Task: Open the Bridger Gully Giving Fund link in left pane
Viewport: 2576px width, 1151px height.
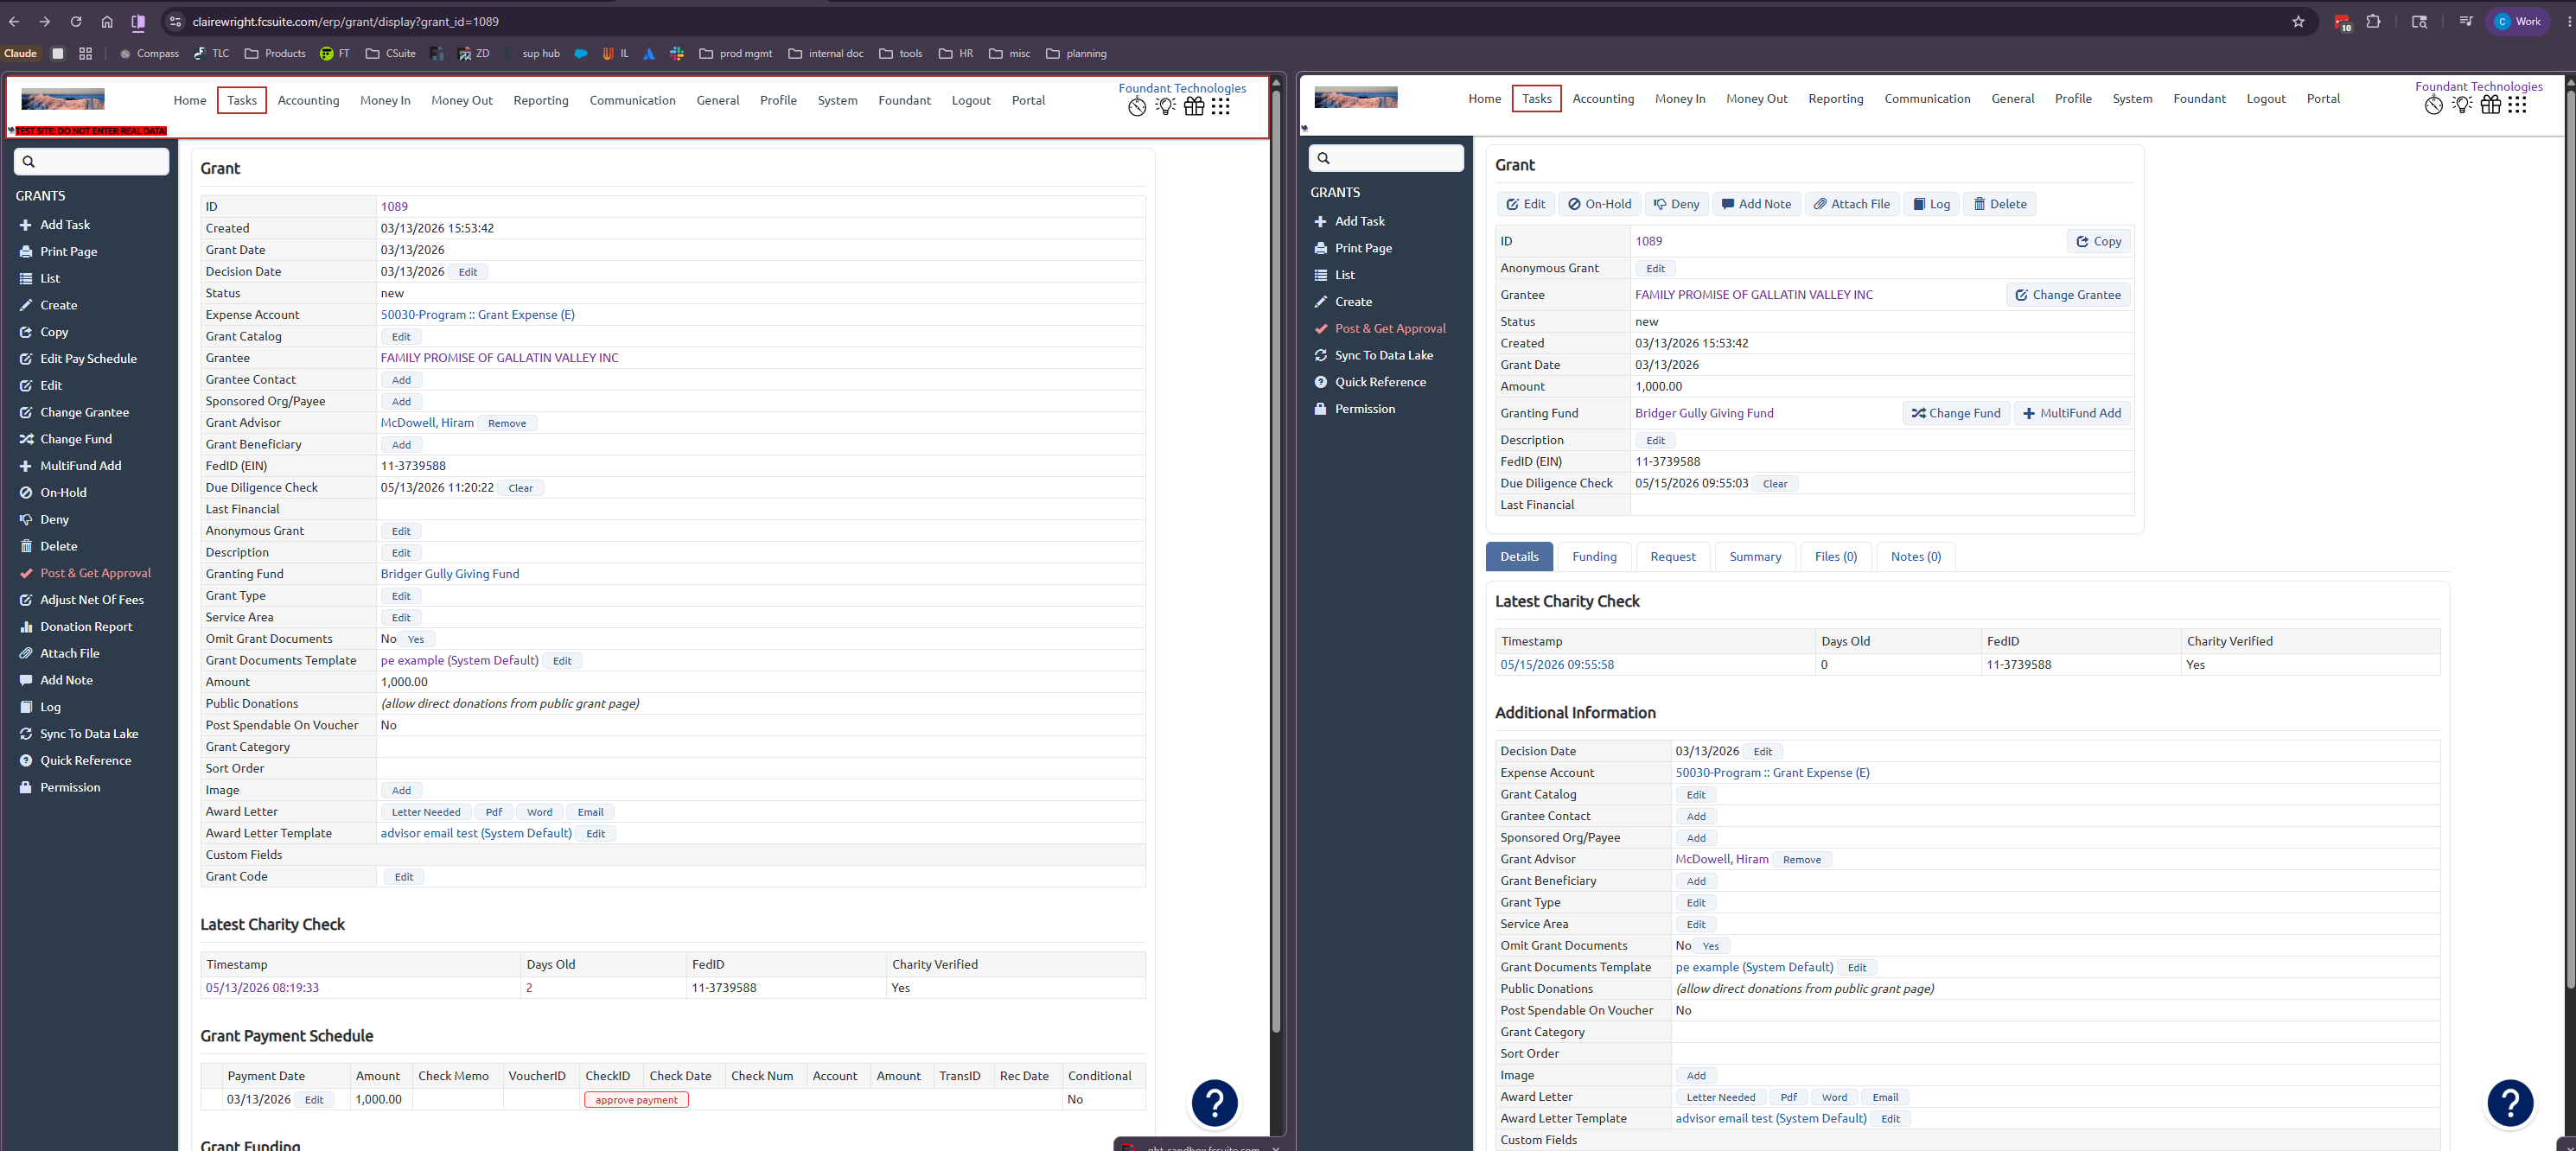Action: (450, 574)
